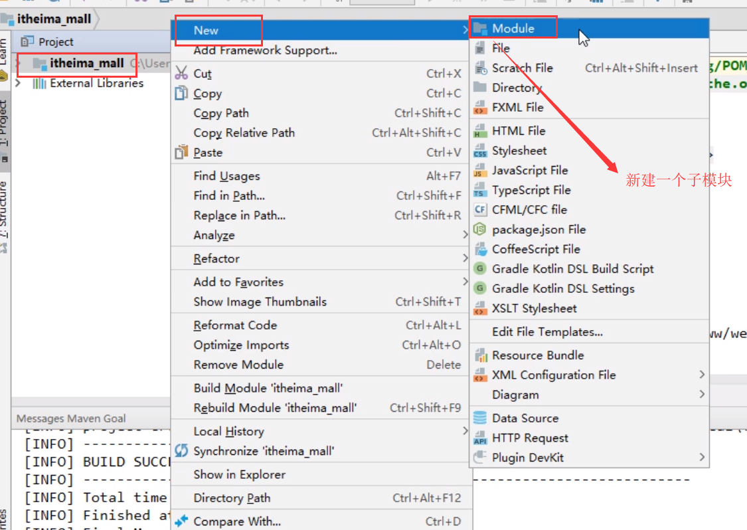Expand the Local History submenu arrow
This screenshot has height=530, width=747.
pyautogui.click(x=465, y=431)
